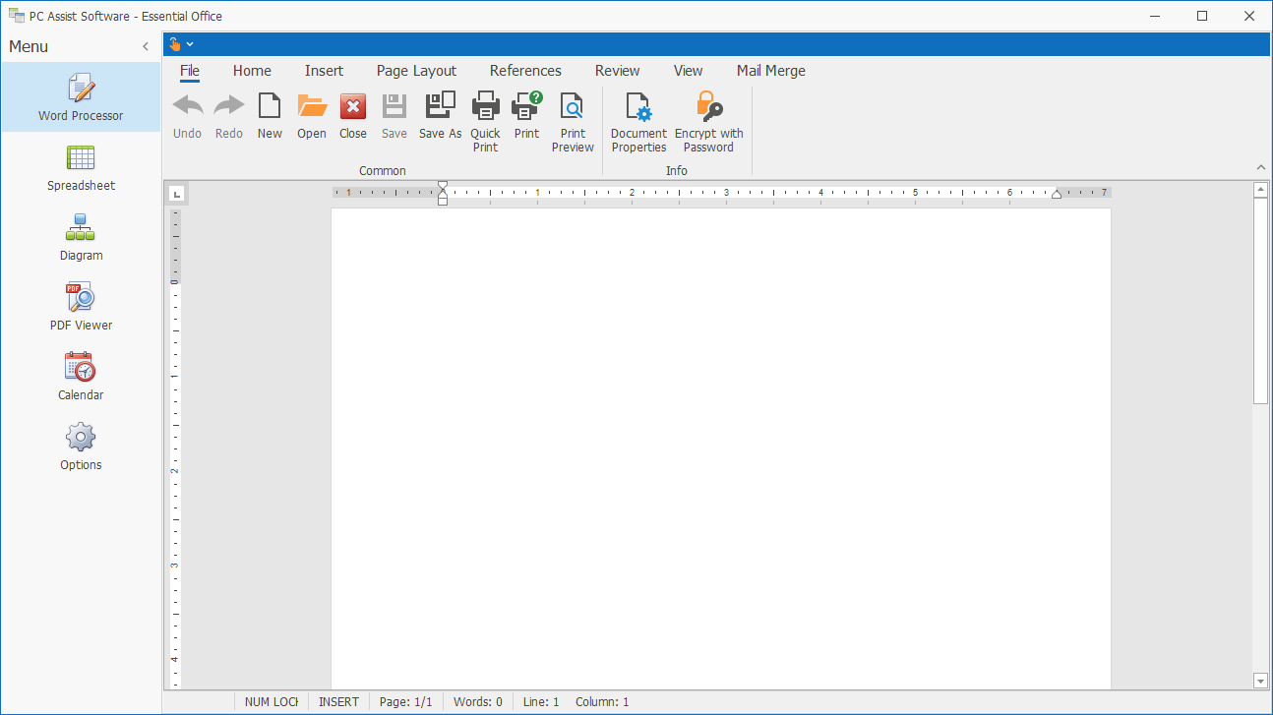Image resolution: width=1273 pixels, height=715 pixels.
Task: Click the INSERT mode status indicator
Action: [x=338, y=702]
